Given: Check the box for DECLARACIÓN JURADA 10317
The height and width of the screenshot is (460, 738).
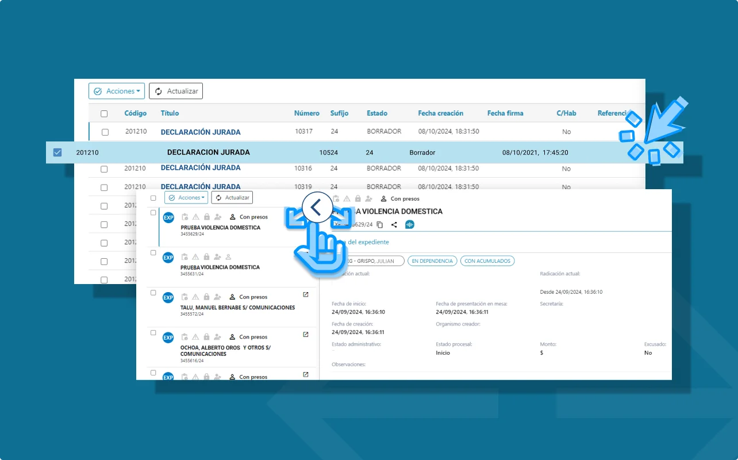Looking at the screenshot, I should pos(105,132).
